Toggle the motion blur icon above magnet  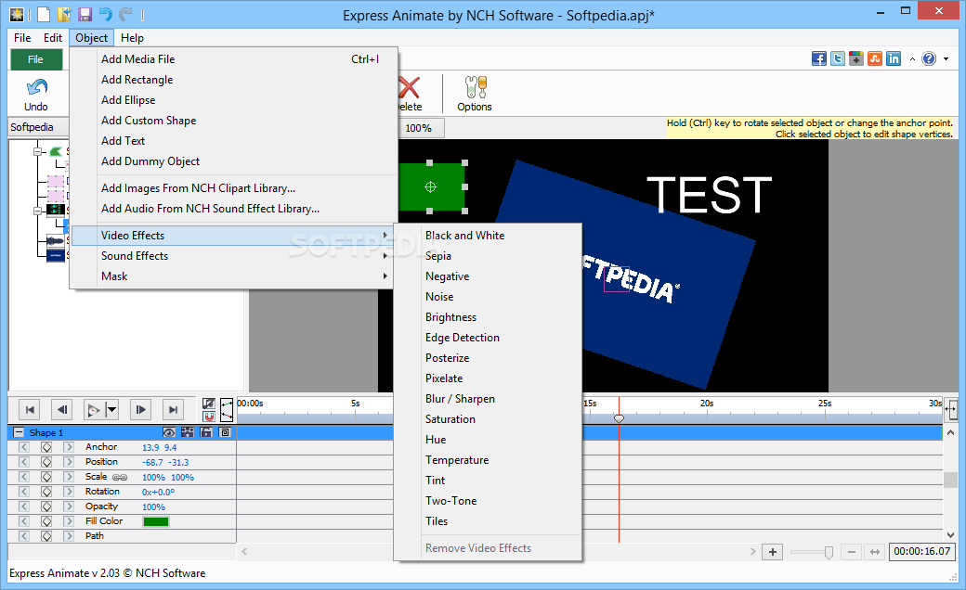pos(209,404)
